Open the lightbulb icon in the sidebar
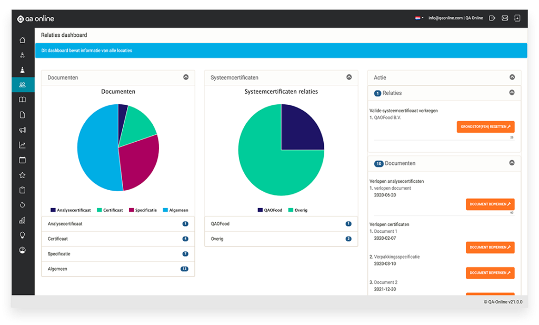This screenshot has width=539, height=325. (22, 234)
